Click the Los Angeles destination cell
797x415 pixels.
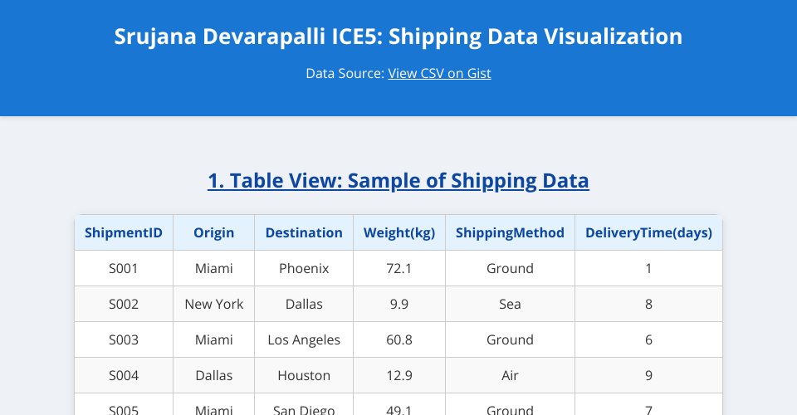(x=304, y=339)
